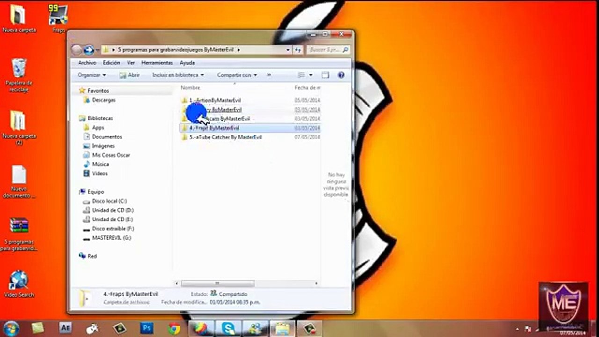Show the preview pane toggle icon
The width and height of the screenshot is (599, 337).
tap(326, 75)
